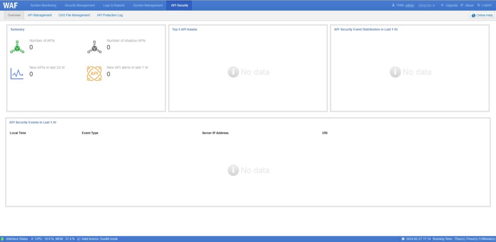Click the CPU and MEM usage readout
The image size is (496, 242).
[55, 239]
